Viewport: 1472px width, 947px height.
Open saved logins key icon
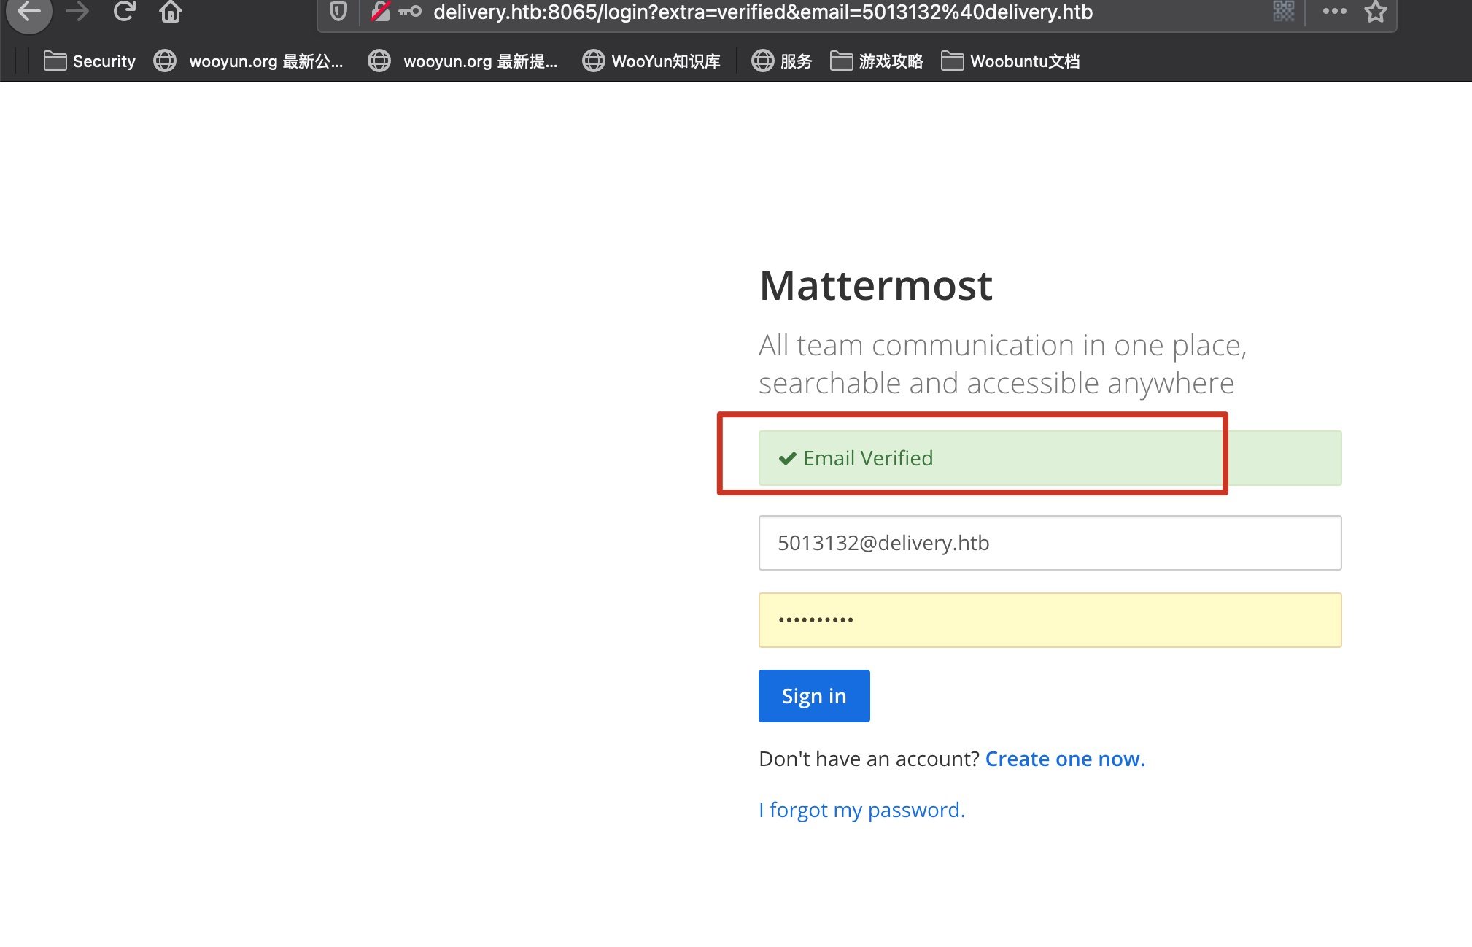coord(410,12)
